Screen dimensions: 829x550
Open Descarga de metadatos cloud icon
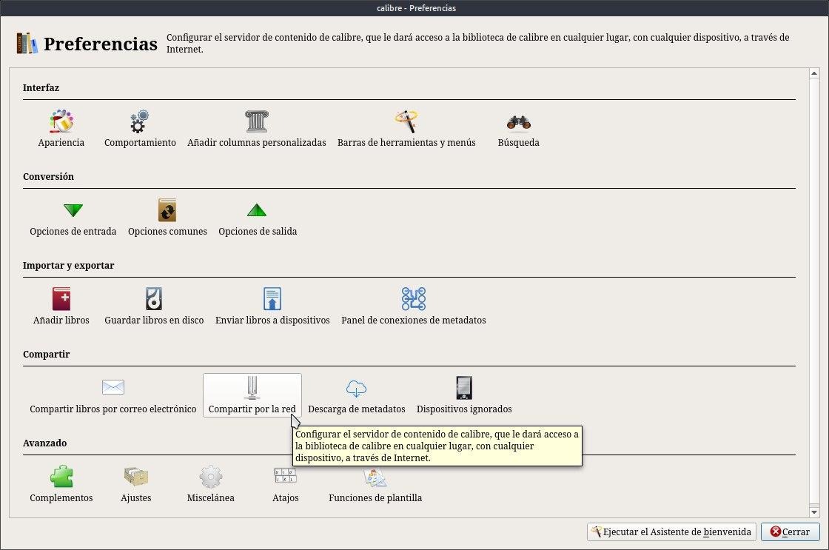point(356,388)
